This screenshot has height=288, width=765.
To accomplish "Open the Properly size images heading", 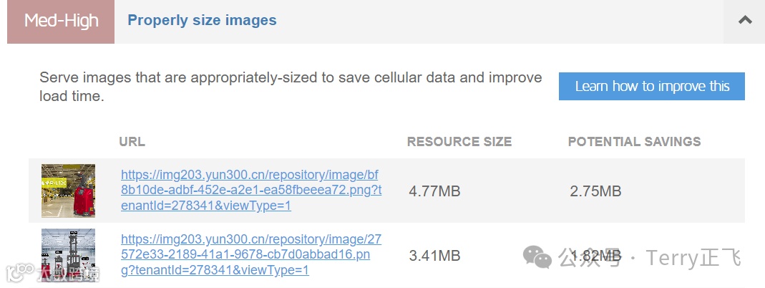I will [x=202, y=20].
